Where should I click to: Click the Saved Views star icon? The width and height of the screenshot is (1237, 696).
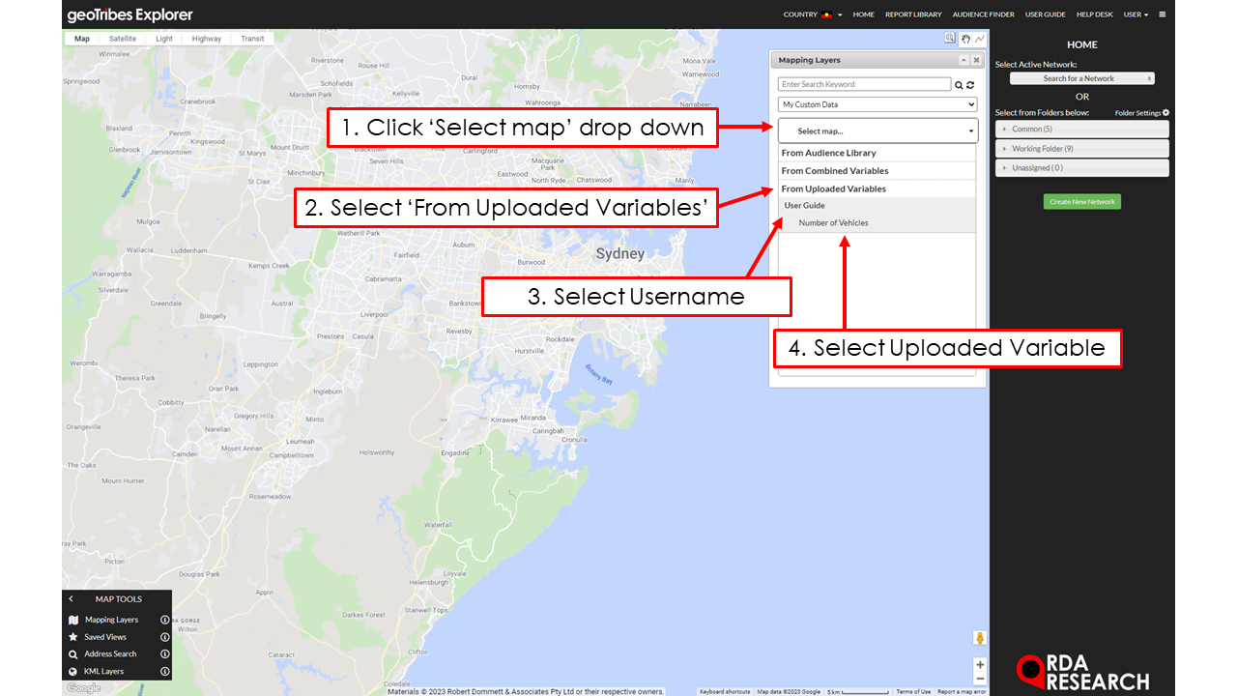tap(73, 637)
